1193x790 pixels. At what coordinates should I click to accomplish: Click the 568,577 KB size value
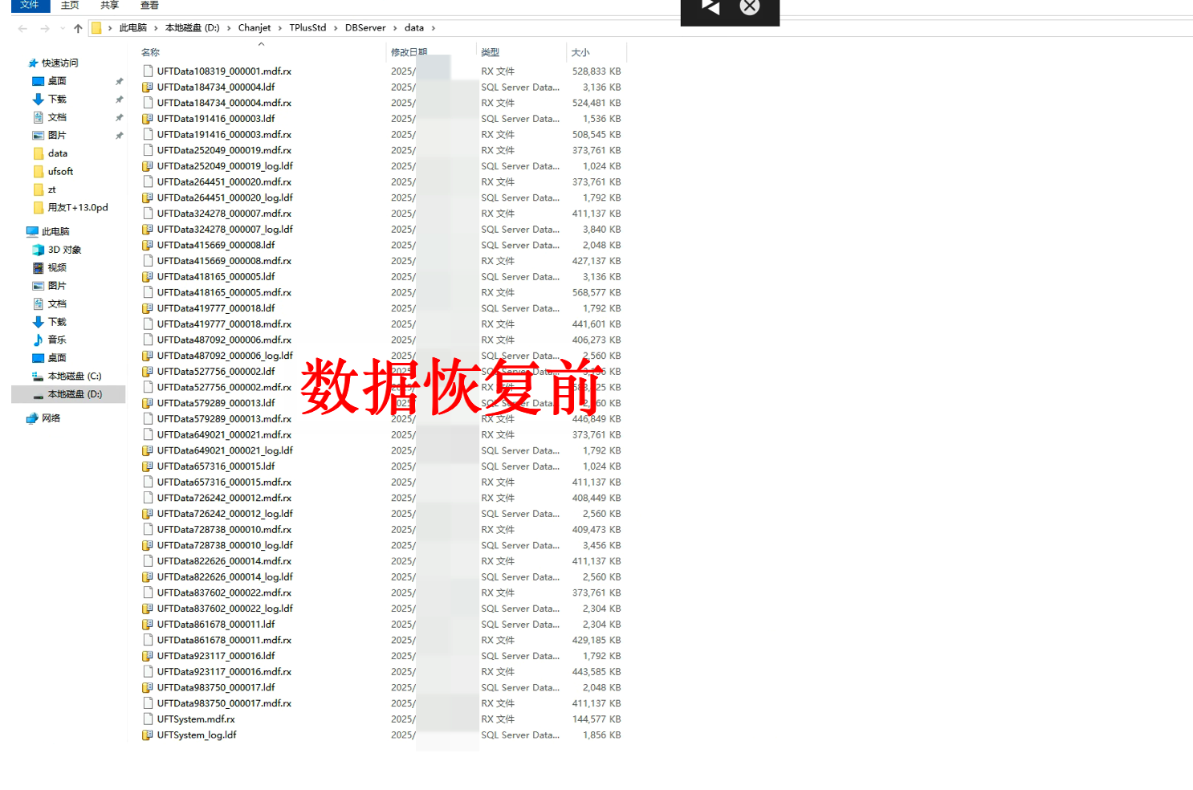[x=596, y=293]
